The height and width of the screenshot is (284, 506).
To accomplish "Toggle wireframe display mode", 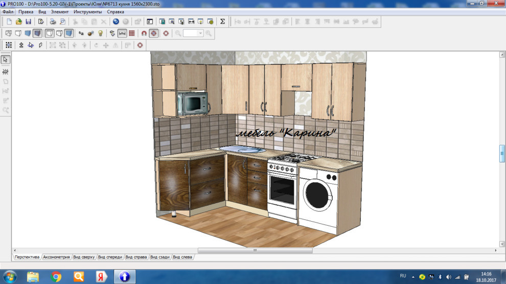I will click(x=9, y=33).
